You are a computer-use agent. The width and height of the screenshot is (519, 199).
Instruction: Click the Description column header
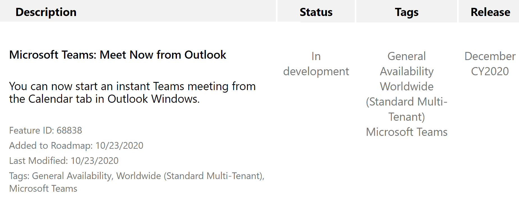[46, 12]
